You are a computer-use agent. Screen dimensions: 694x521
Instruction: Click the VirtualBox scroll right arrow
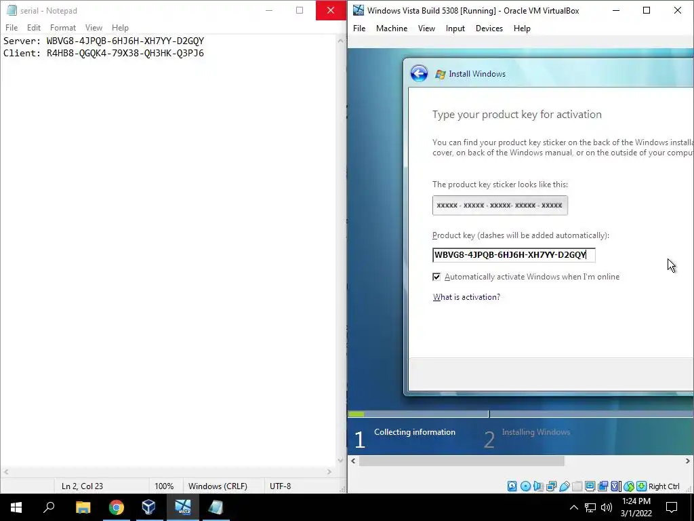tap(687, 461)
